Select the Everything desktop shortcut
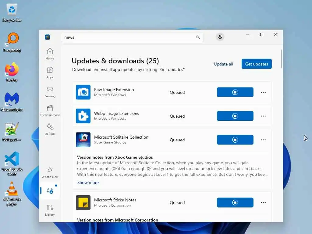 tap(12, 42)
